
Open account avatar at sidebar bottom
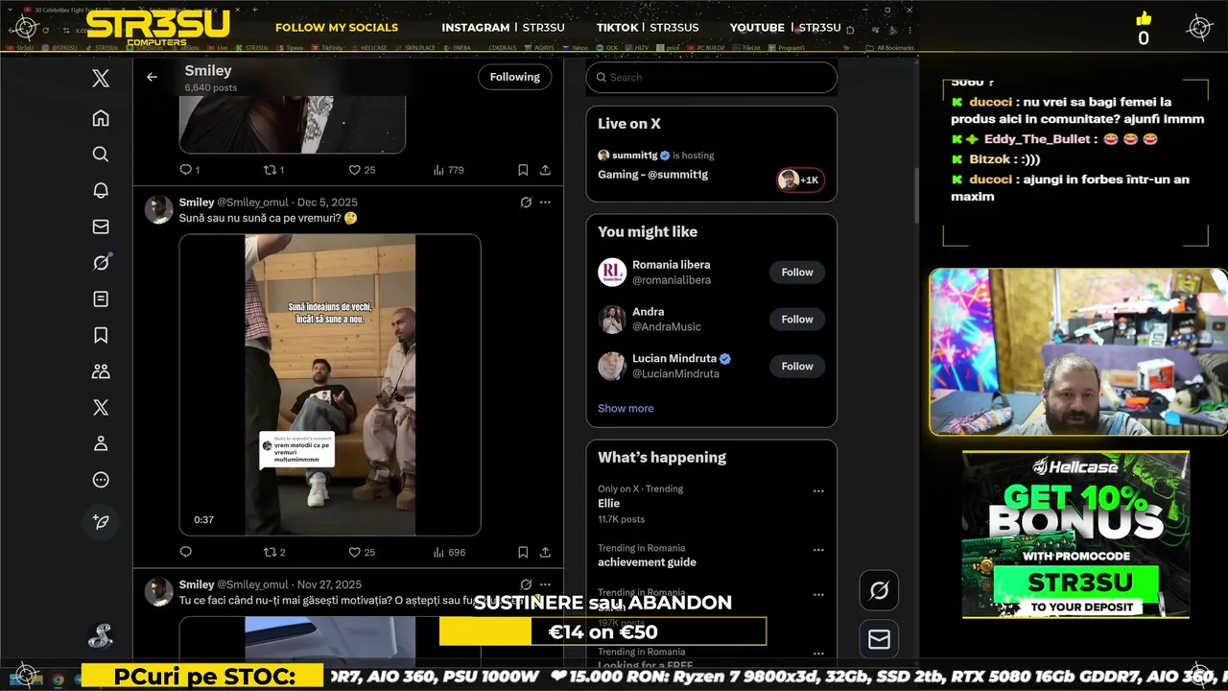pos(101,634)
